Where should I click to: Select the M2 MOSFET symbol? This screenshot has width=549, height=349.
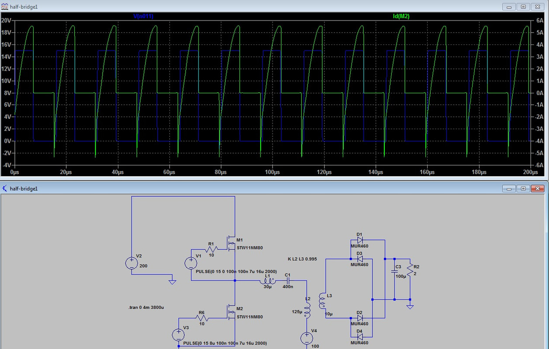click(x=231, y=312)
